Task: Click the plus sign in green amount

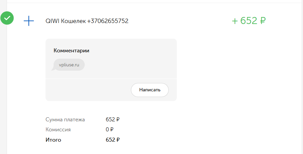Action: [x=235, y=21]
